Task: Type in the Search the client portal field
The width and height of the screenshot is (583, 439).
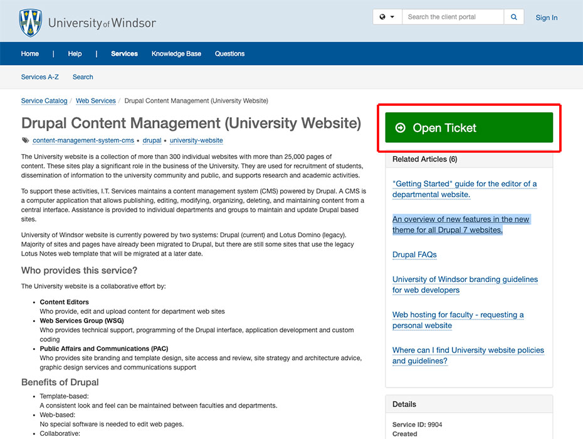Action: (x=453, y=17)
